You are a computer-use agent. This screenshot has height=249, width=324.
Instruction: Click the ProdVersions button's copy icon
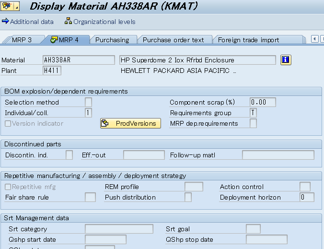(x=105, y=123)
